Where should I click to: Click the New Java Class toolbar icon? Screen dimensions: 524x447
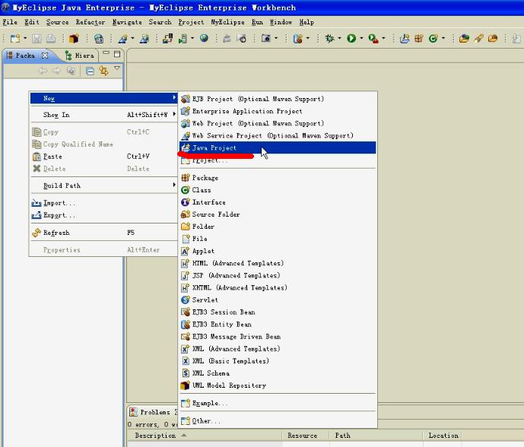(433, 39)
